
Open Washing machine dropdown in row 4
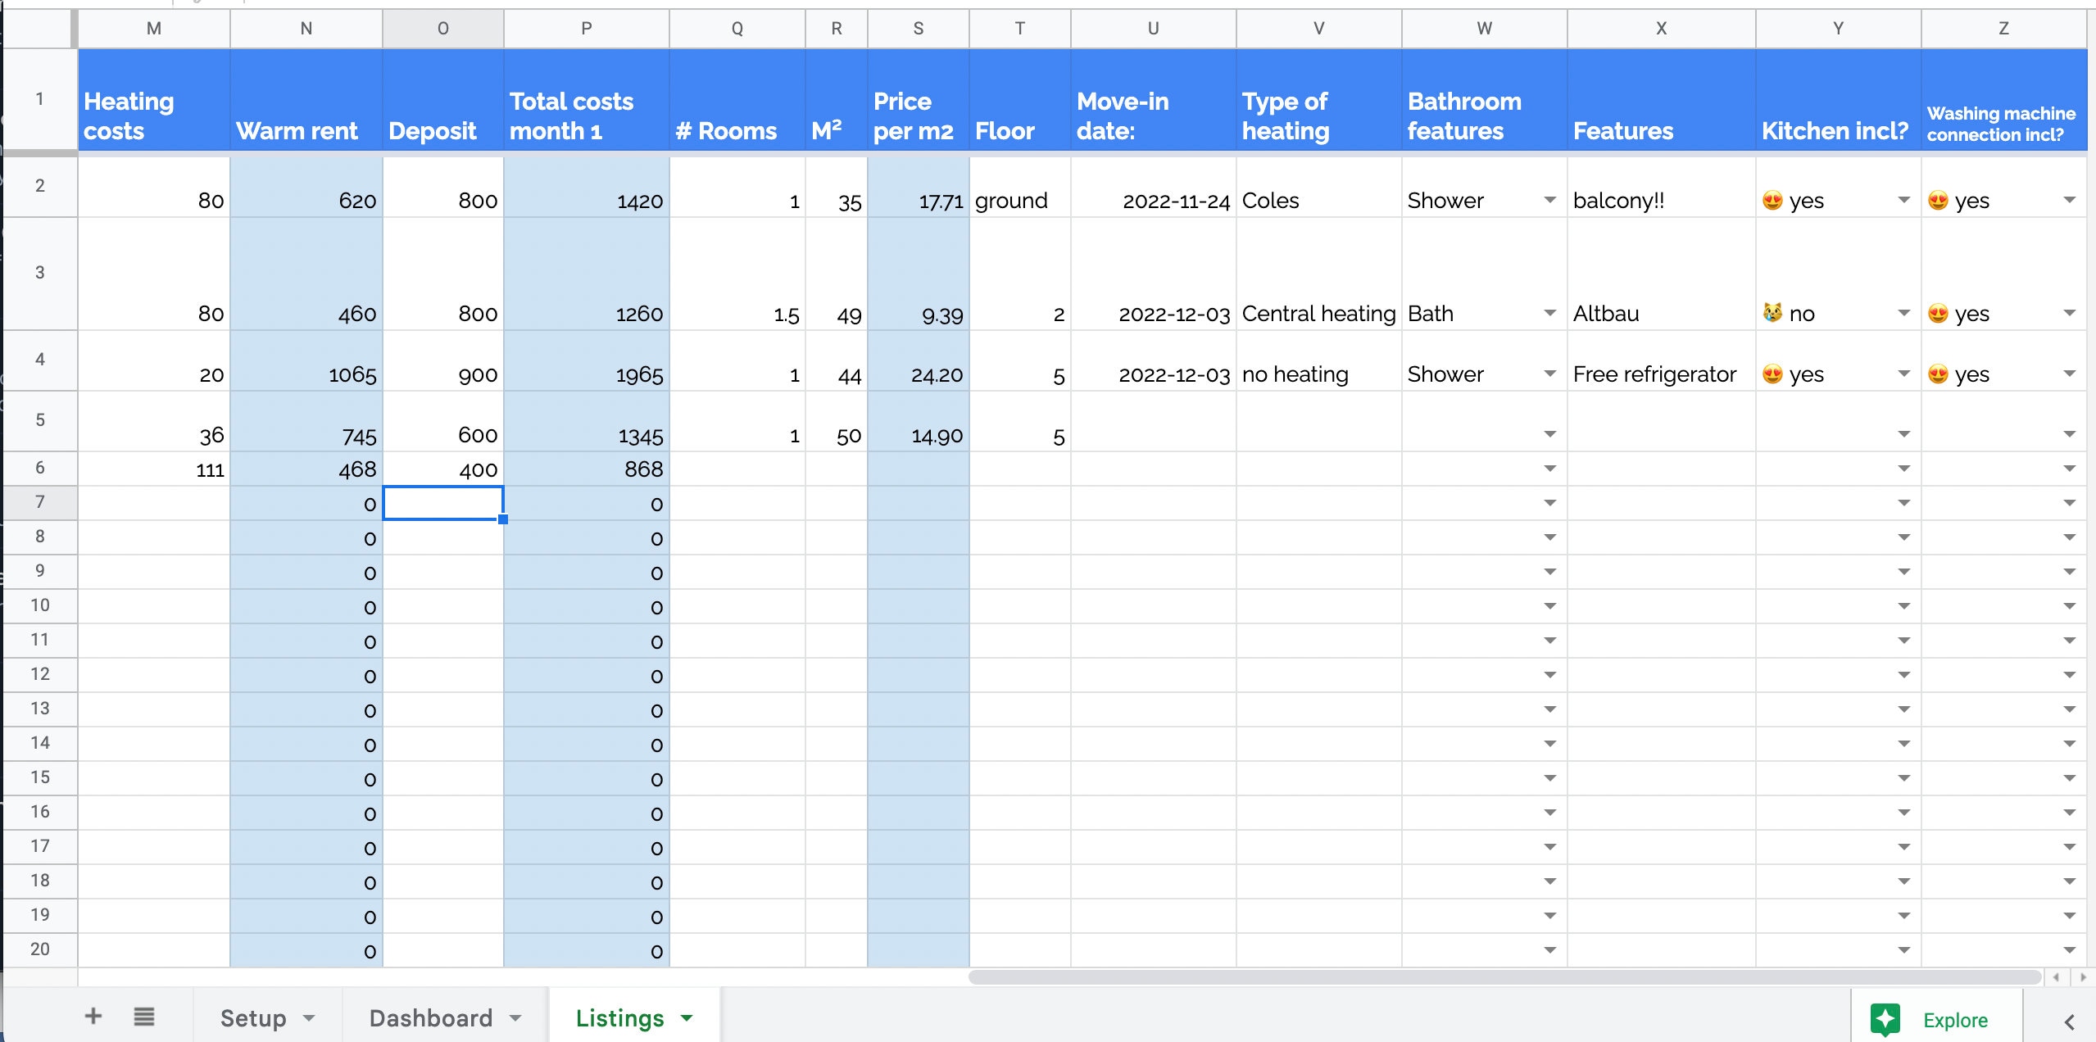(x=2069, y=374)
